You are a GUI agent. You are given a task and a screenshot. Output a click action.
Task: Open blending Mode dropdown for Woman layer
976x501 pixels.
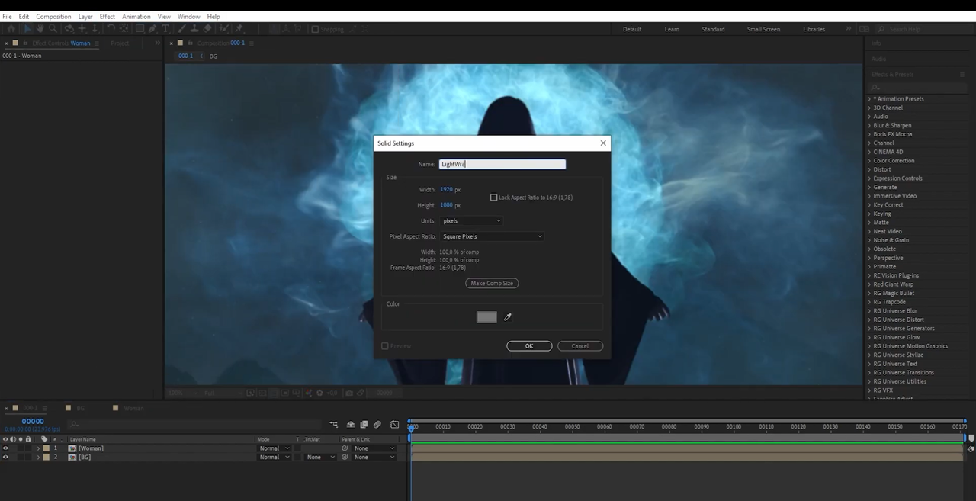[274, 448]
